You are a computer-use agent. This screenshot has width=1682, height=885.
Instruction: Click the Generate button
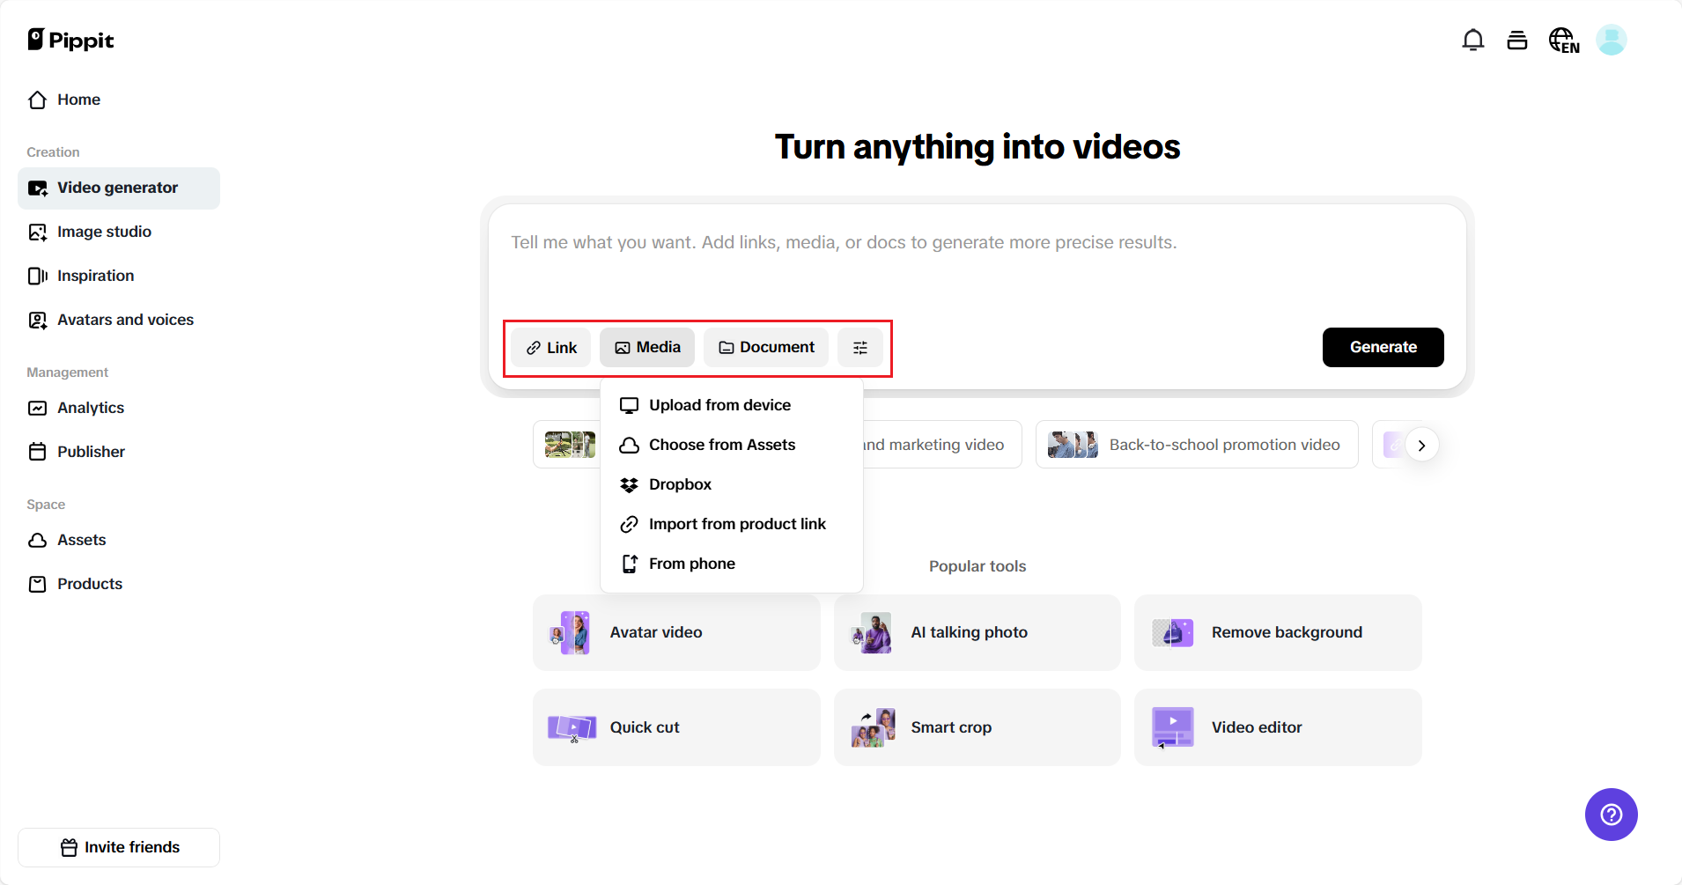coord(1383,347)
